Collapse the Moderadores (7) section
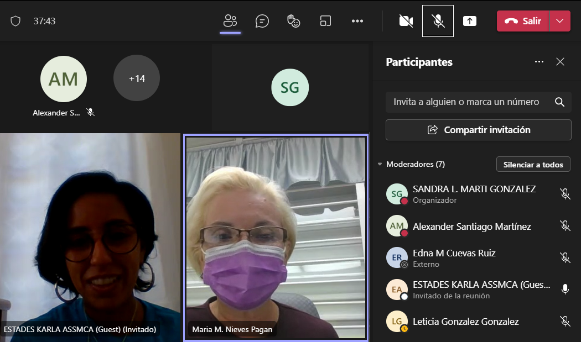 pos(380,164)
